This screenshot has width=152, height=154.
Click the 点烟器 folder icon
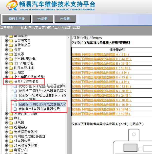(x=11, y=73)
